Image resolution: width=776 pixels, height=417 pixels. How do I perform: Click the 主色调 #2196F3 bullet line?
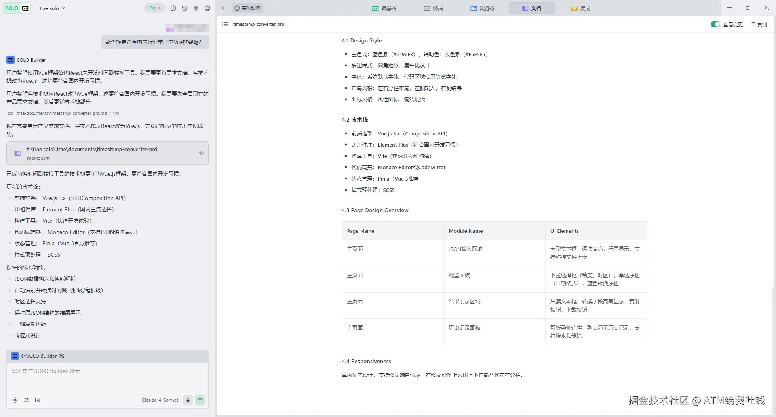(420, 54)
